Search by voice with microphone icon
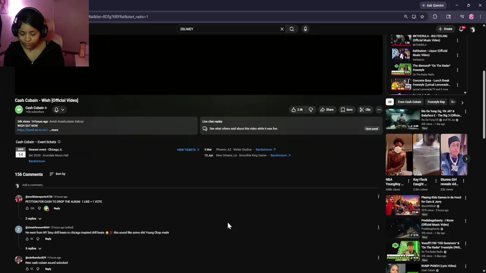The image size is (486, 273). 305,29
